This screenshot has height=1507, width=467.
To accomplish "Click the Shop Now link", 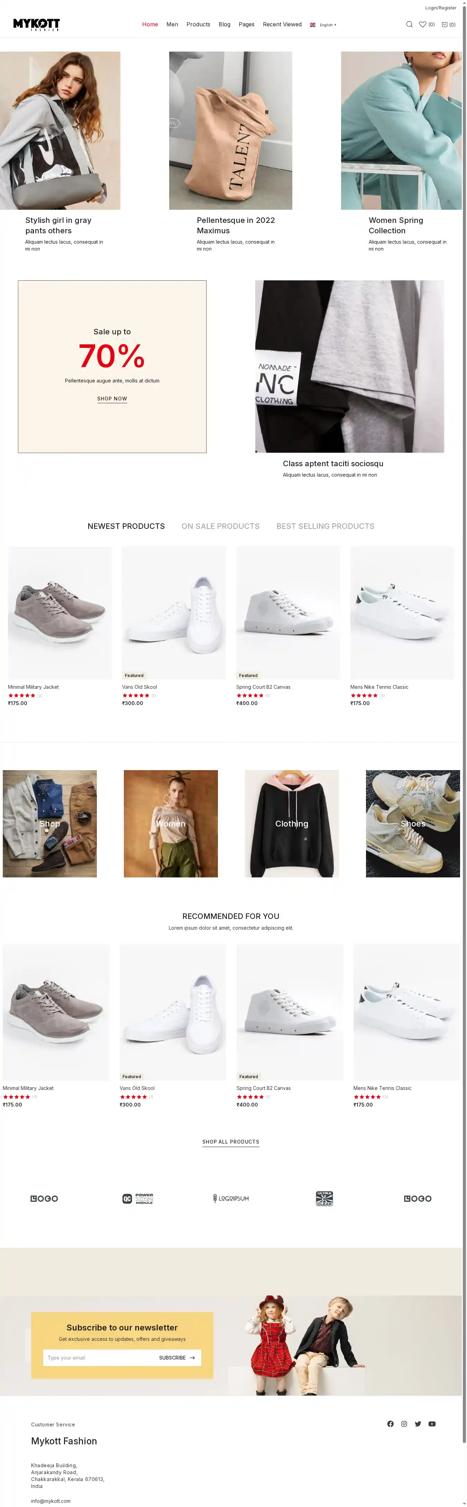I will 112,399.
